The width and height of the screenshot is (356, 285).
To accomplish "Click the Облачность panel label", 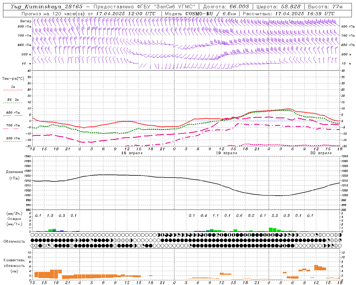I will 14,241.
